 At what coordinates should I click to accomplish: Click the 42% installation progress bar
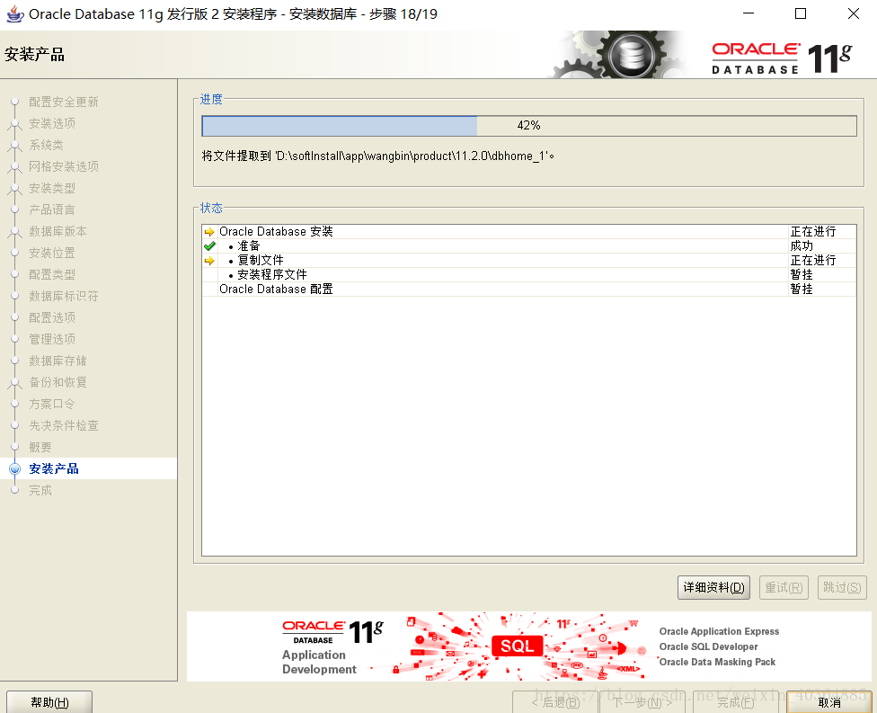pyautogui.click(x=528, y=125)
